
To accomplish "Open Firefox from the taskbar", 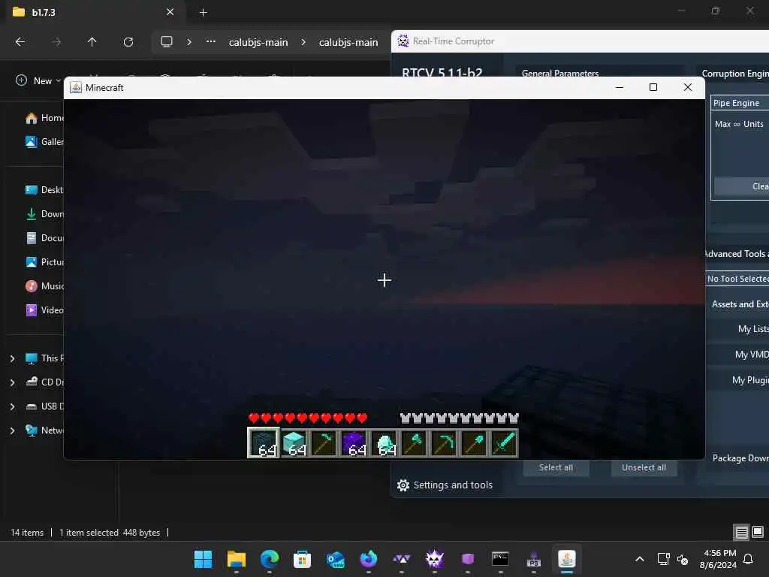I will point(368,559).
